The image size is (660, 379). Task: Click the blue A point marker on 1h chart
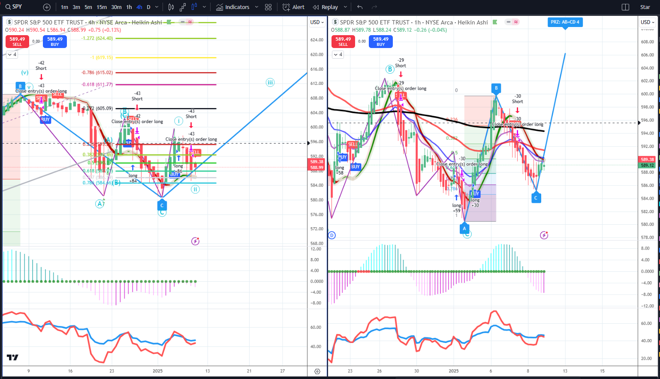(x=464, y=229)
